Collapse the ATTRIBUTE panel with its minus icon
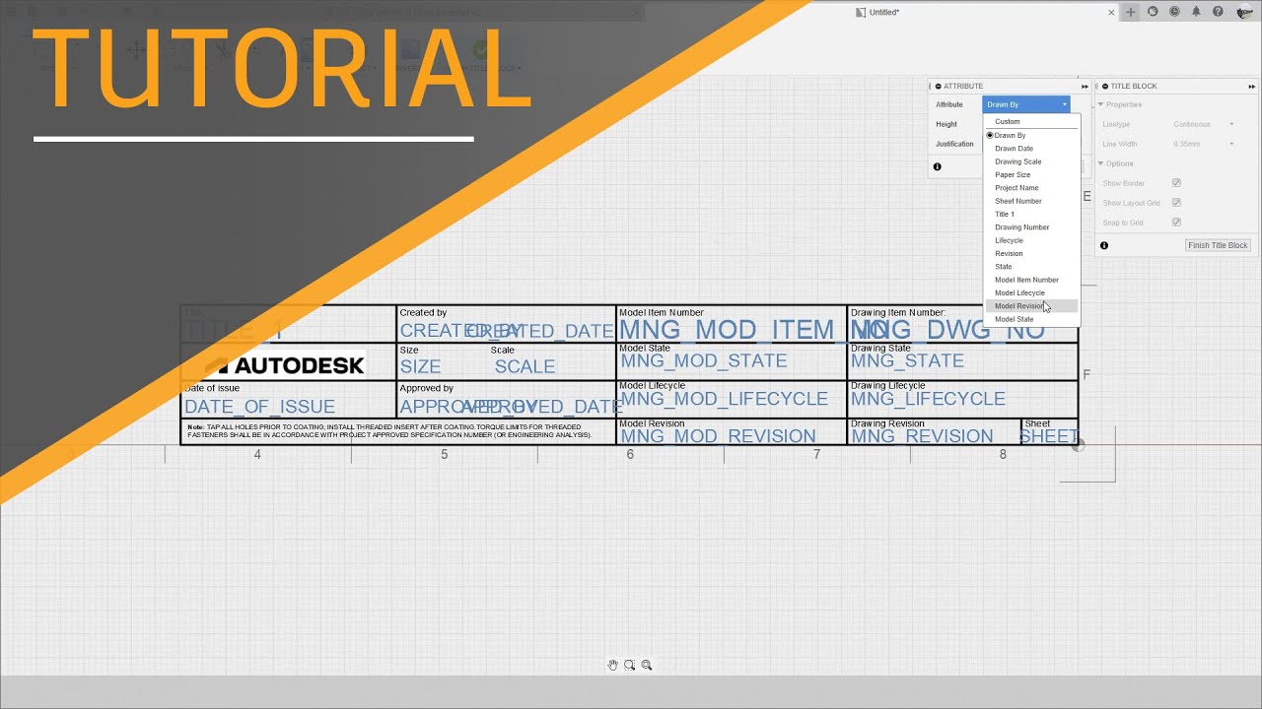The height and width of the screenshot is (709, 1262). pos(938,86)
